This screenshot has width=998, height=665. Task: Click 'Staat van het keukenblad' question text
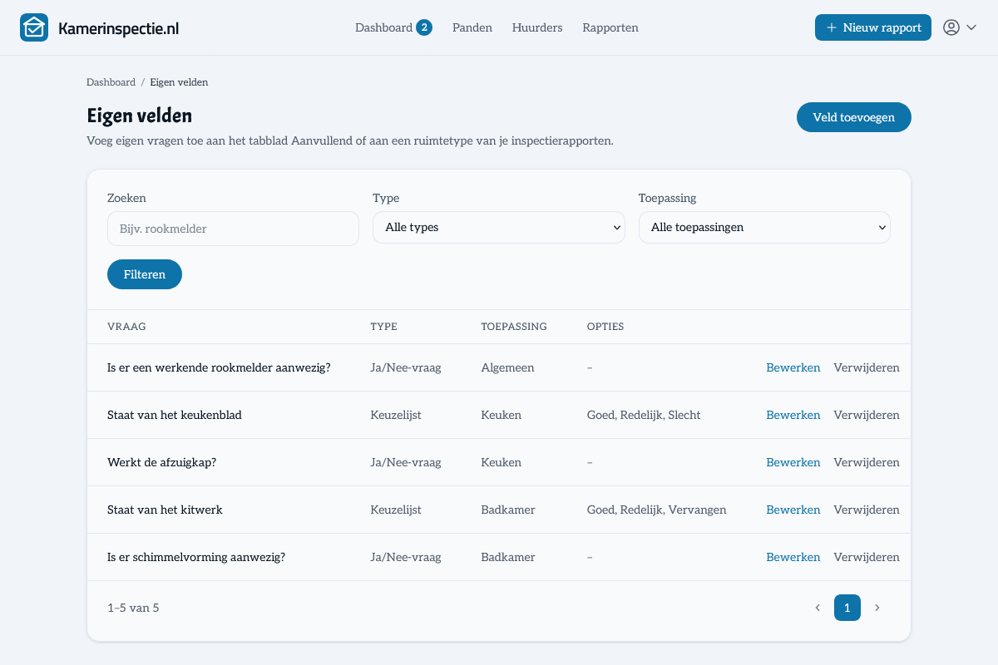click(175, 415)
